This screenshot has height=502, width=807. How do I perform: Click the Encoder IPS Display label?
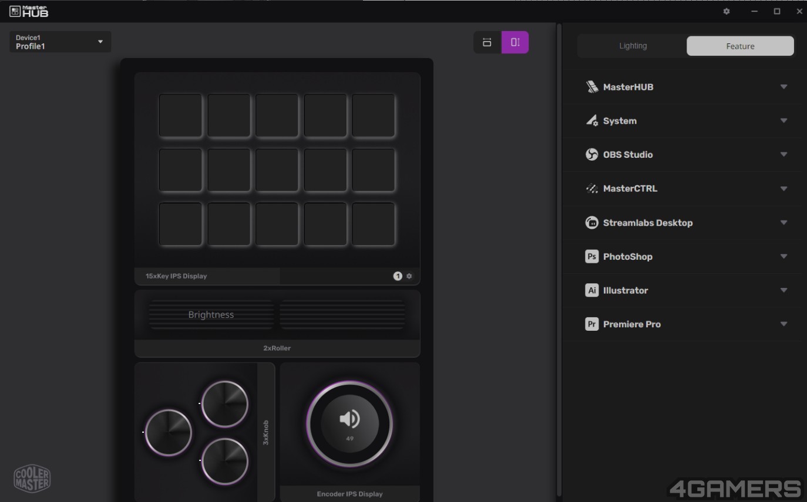tap(349, 494)
